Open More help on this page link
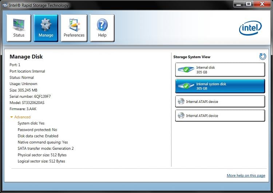This screenshot has height=193, width=273. point(246,176)
